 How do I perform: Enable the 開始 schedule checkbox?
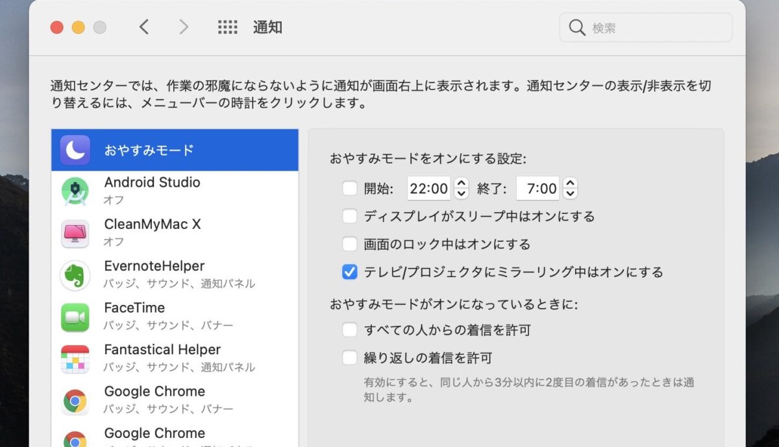(x=350, y=189)
